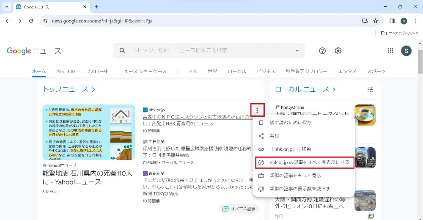
Task: Open 大阪・関西万博 建設遅れ local article
Action: (x=310, y=203)
